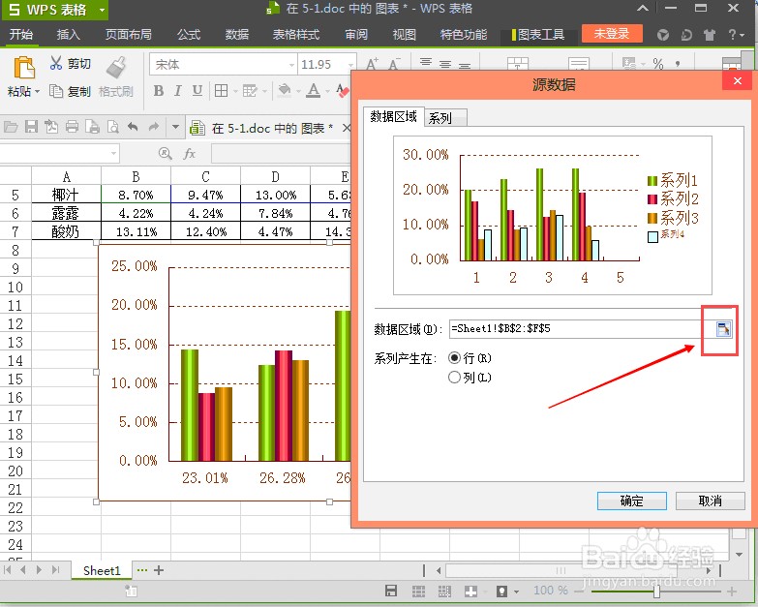The image size is (758, 607).
Task: Click the Paste clipboard icon
Action: pos(23,67)
